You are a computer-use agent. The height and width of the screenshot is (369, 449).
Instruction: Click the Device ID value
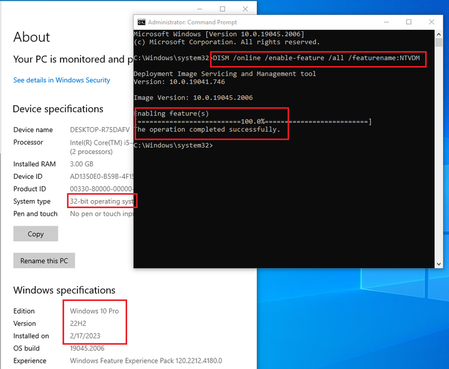click(102, 176)
